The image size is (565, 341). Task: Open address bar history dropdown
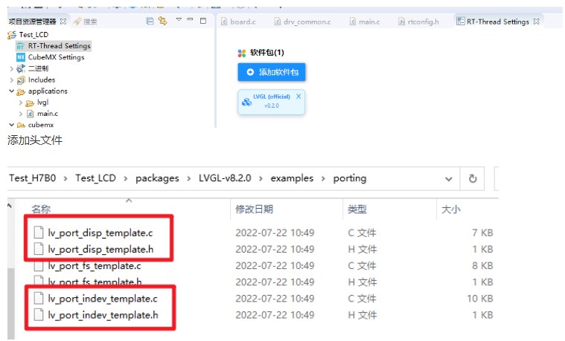[449, 179]
